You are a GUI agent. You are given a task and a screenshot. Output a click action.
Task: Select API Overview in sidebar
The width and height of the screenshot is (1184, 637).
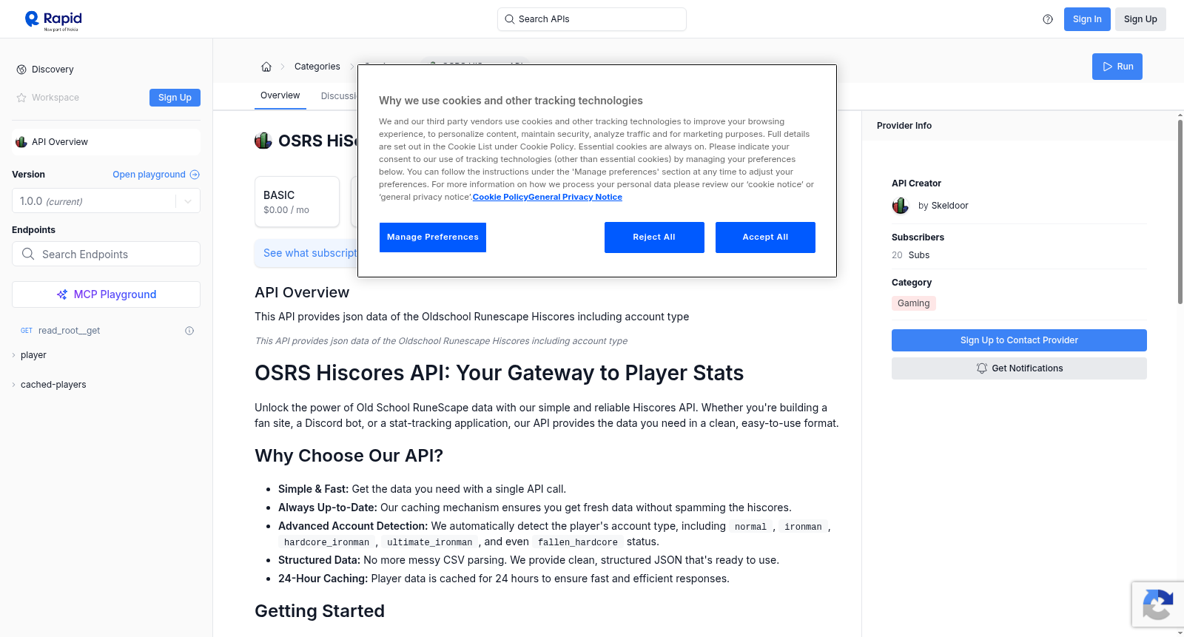click(106, 142)
